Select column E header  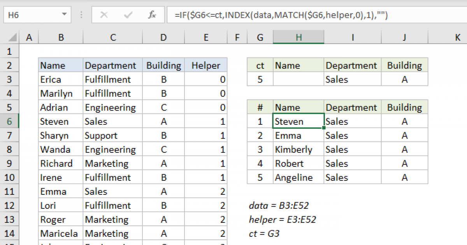pyautogui.click(x=206, y=38)
